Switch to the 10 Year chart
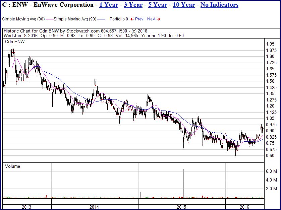The width and height of the screenshot is (281, 210). [184, 5]
